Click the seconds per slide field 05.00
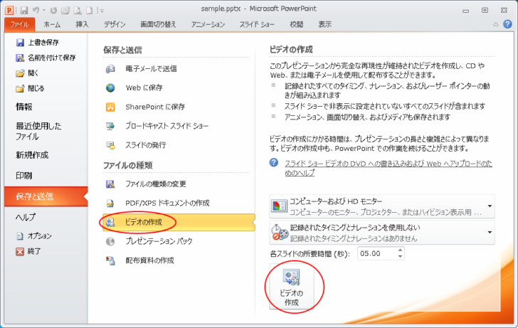This screenshot has width=518, height=328. tap(377, 254)
